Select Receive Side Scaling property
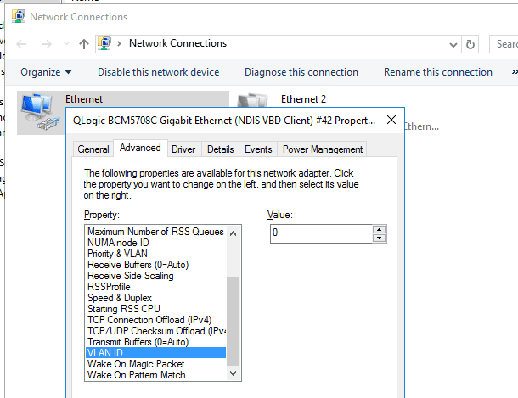Image resolution: width=518 pixels, height=398 pixels. 155,276
